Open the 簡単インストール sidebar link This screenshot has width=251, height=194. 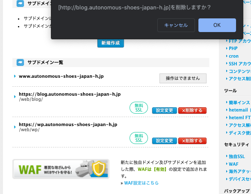coord(240,103)
